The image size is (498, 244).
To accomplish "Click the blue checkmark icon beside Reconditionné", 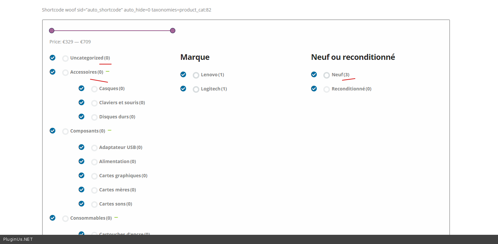I will (314, 89).
